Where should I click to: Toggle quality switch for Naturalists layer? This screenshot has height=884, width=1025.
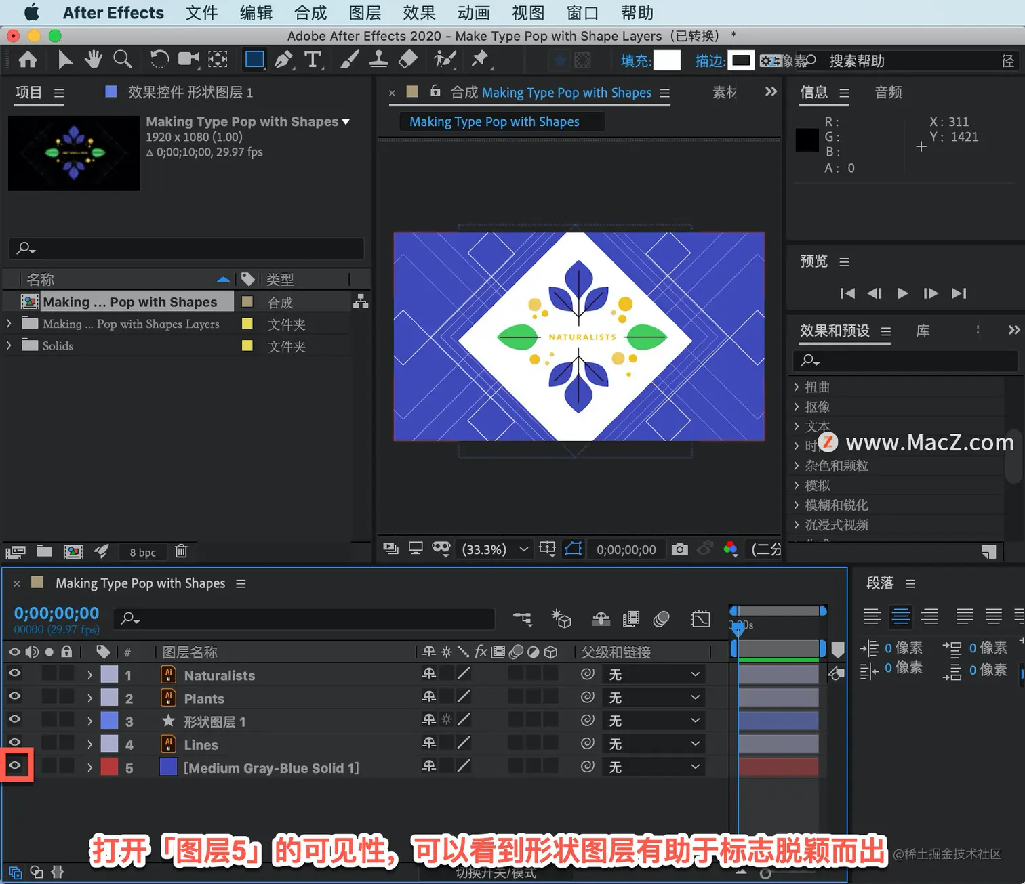coord(464,673)
